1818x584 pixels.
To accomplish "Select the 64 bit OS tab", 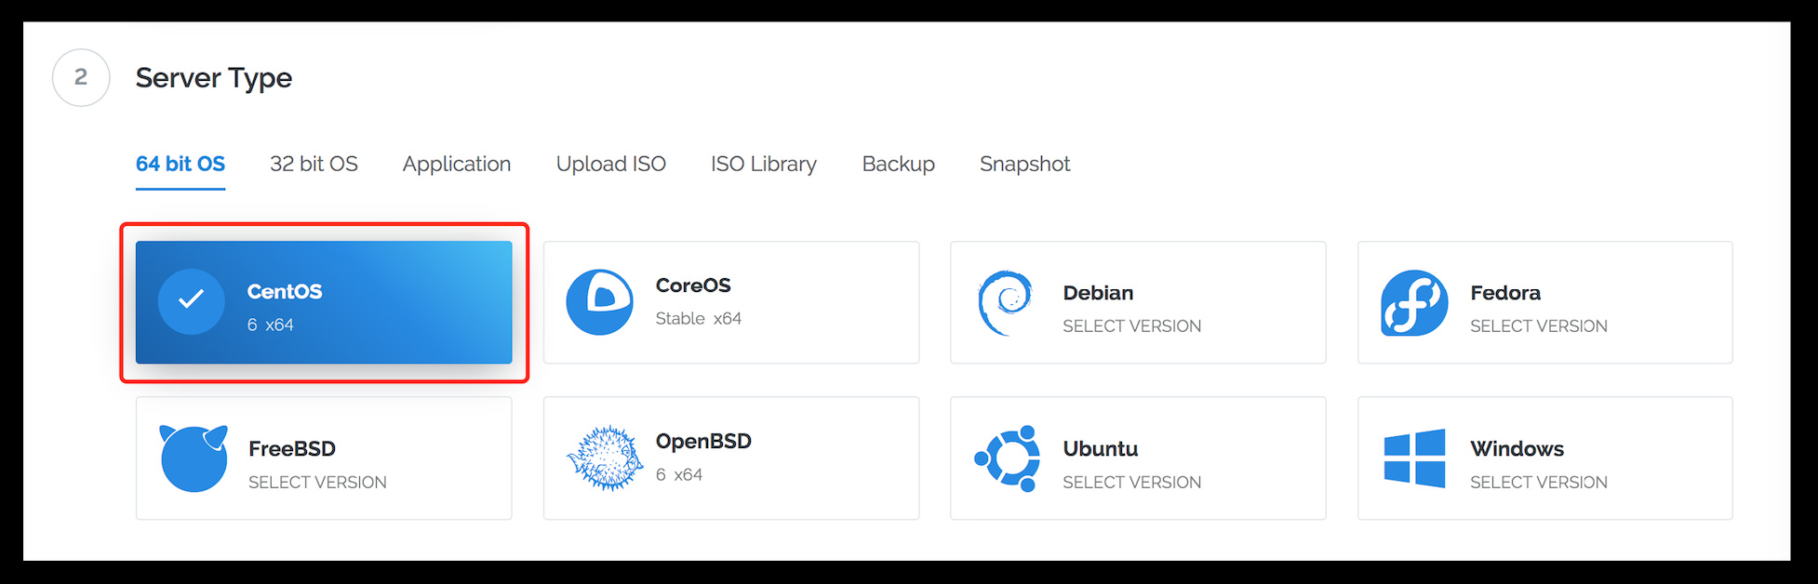I will click(180, 165).
